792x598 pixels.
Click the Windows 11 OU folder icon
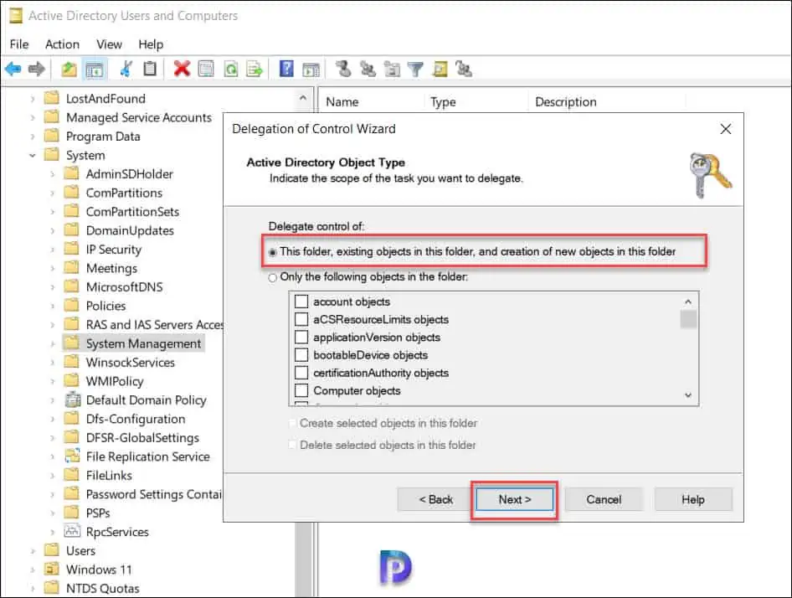(52, 570)
